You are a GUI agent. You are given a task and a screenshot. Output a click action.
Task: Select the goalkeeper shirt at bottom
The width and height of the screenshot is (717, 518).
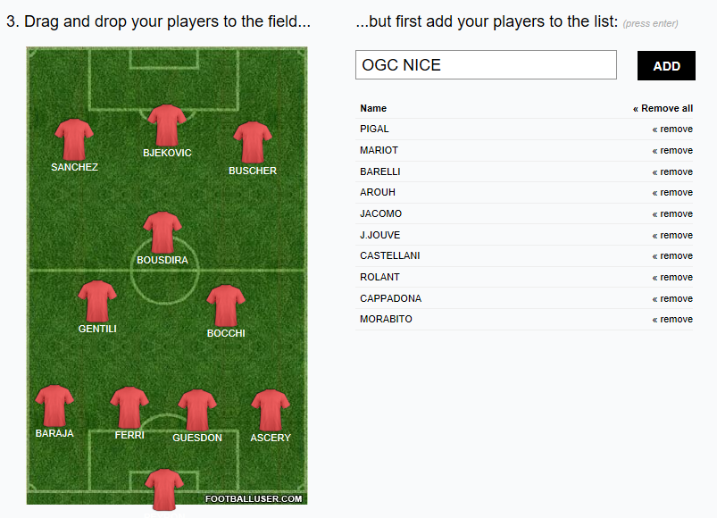click(164, 489)
